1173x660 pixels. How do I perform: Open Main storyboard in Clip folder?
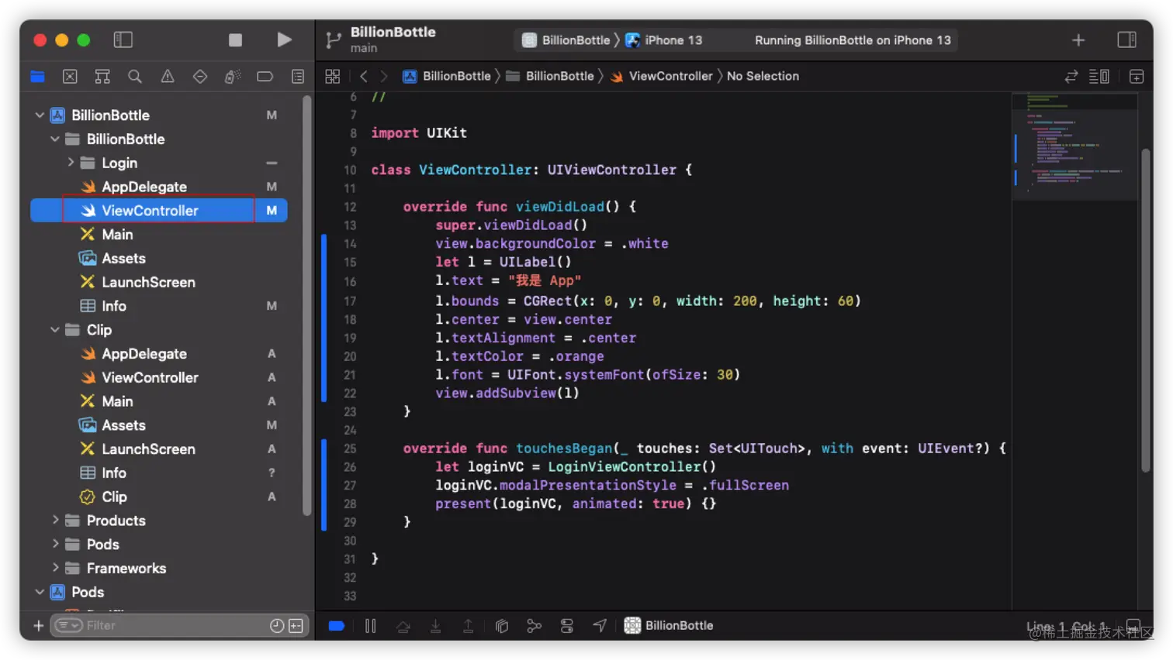[x=117, y=401]
